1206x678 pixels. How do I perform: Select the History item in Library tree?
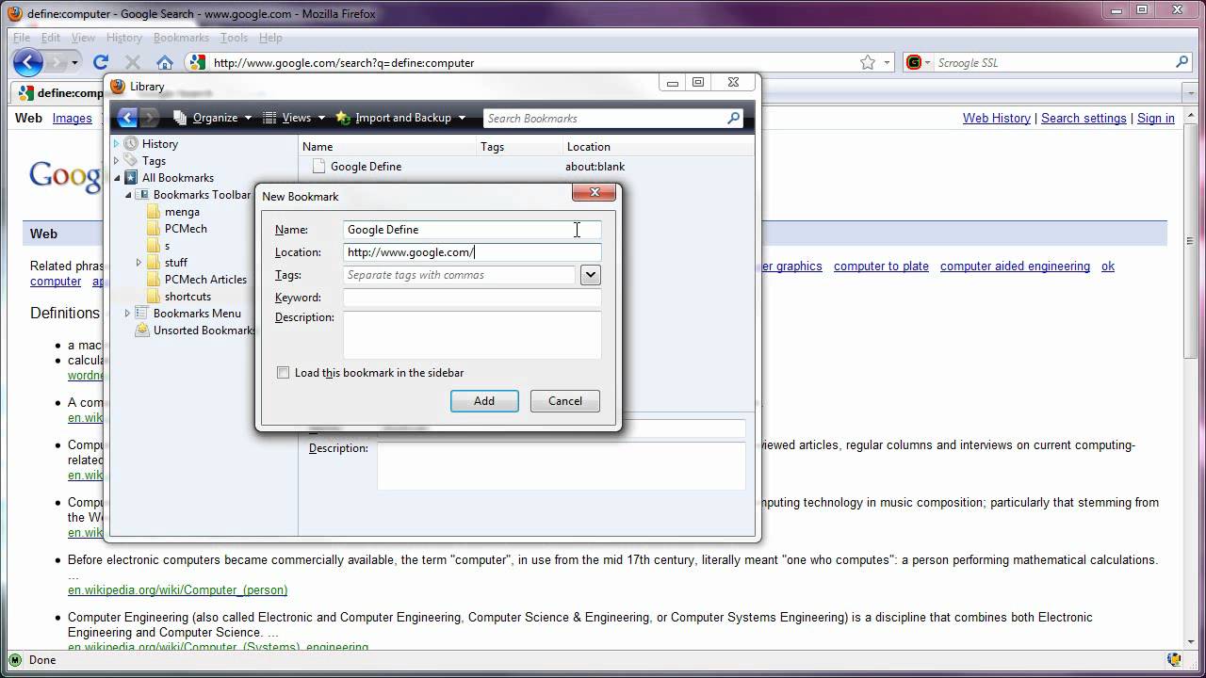point(151,144)
